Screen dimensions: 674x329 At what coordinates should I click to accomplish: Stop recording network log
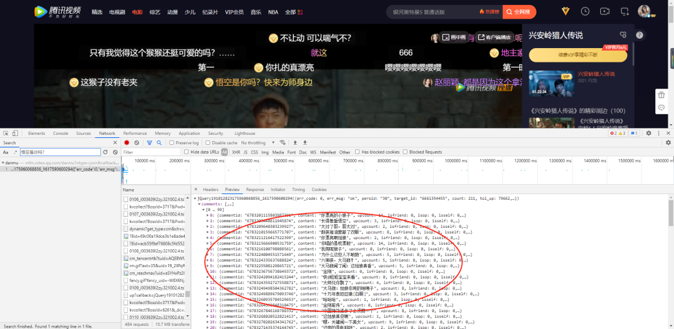pos(127,143)
